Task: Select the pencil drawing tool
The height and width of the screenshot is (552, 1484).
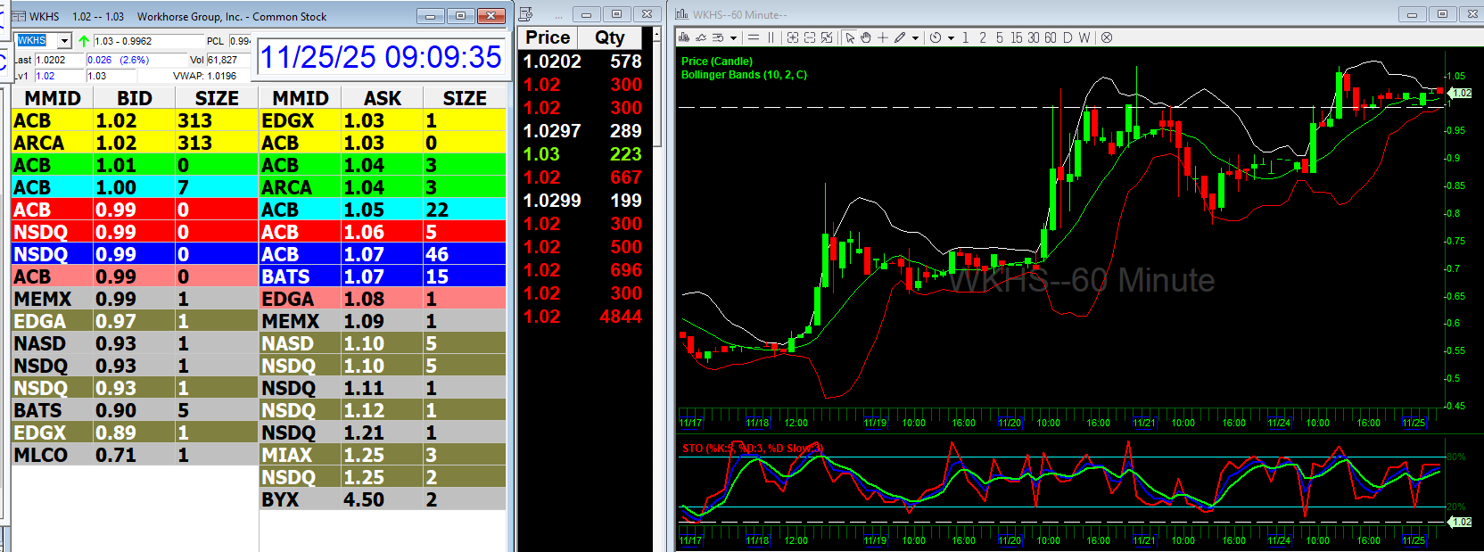Action: click(900, 37)
